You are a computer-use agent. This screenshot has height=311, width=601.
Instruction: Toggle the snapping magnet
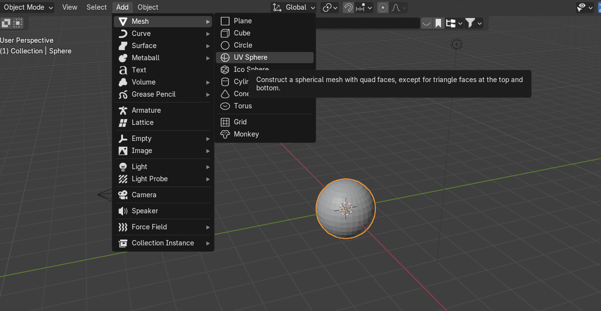click(348, 7)
